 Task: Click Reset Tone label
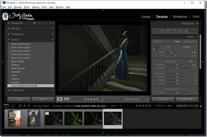coord(171,61)
